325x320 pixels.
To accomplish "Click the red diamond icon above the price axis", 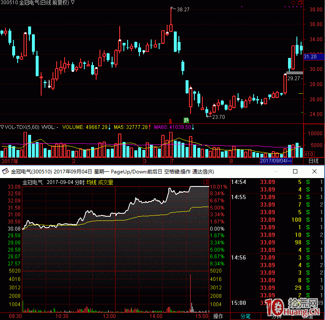I will click(x=293, y=3).
